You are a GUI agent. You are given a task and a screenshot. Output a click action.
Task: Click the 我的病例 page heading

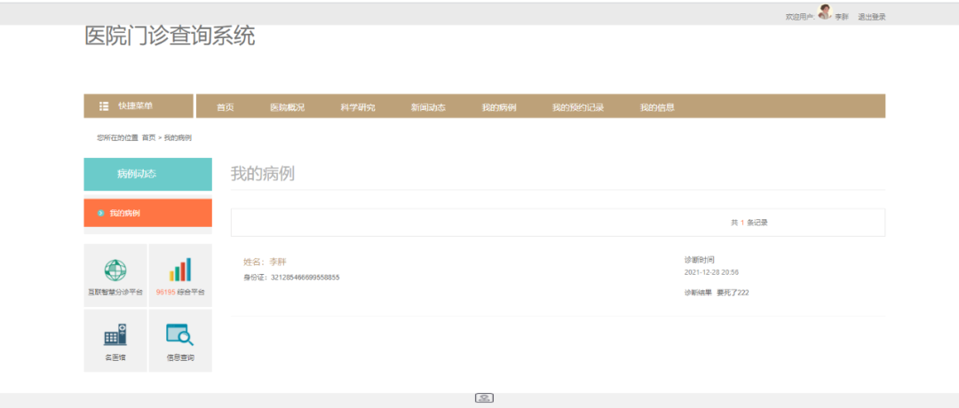pyautogui.click(x=262, y=174)
